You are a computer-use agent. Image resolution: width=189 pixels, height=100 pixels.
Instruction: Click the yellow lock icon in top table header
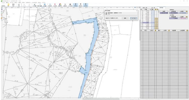[x=155, y=9]
